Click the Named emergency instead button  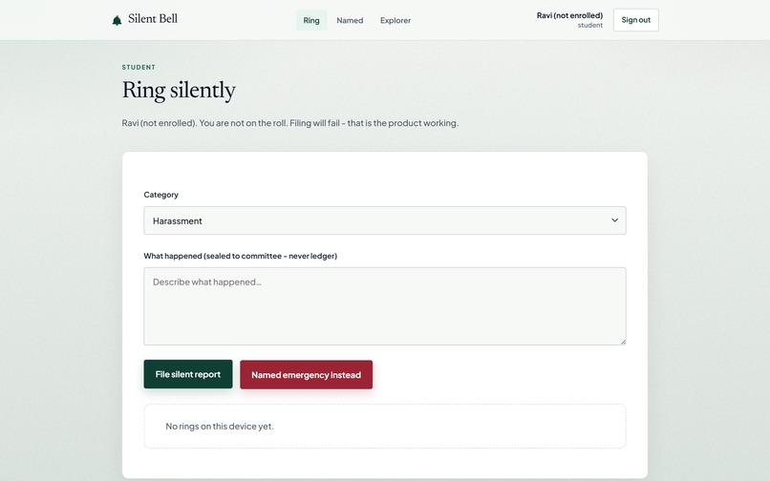pos(306,374)
